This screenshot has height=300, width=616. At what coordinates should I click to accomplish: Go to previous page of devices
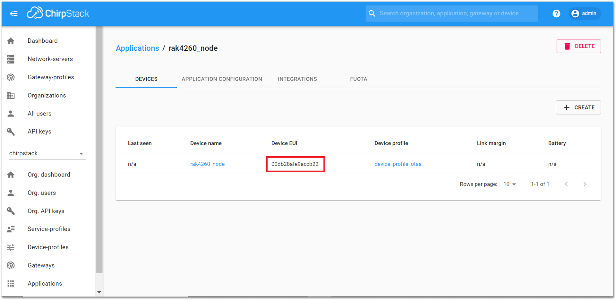[x=567, y=184]
